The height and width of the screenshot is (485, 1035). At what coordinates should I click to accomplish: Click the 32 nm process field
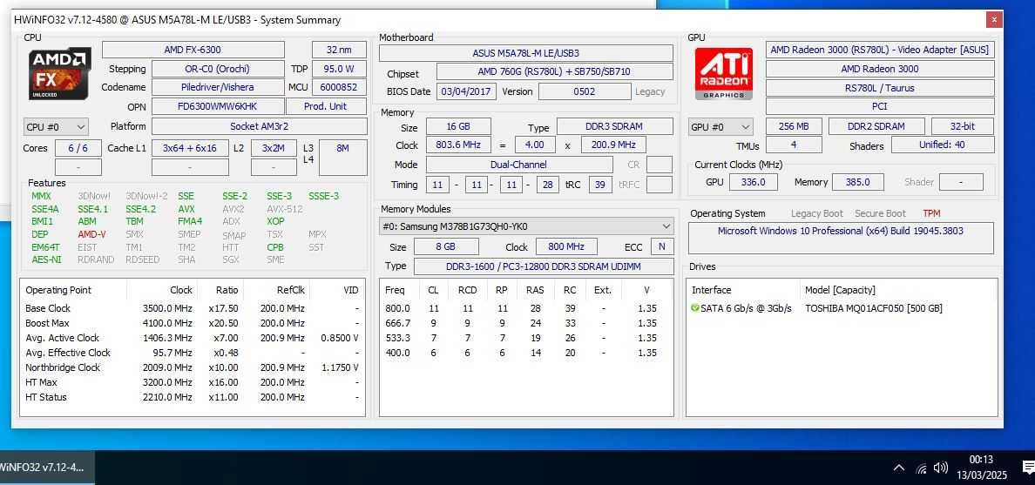(339, 50)
